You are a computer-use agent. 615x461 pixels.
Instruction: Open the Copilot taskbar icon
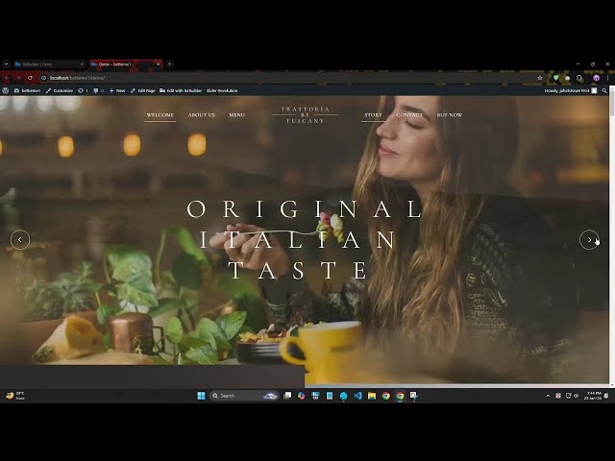[301, 396]
